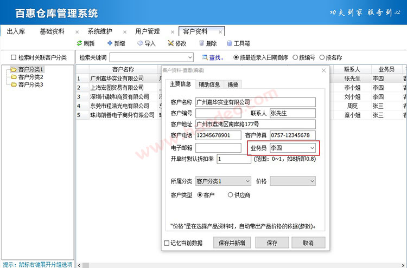The width and height of the screenshot is (407, 268).
Task: Open 辅助信息 tab in dialog
Action: pyautogui.click(x=209, y=84)
